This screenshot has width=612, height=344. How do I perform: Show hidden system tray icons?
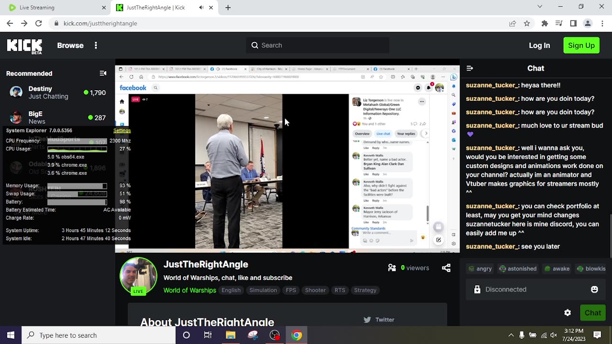tap(511, 335)
